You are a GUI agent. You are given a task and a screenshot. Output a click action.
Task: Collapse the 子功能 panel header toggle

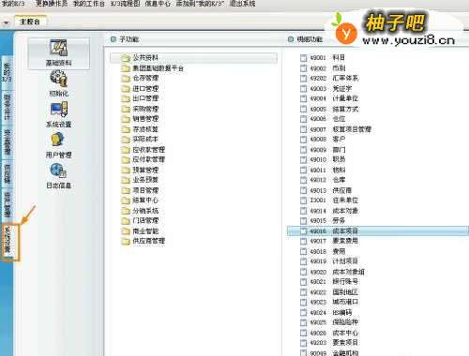(x=113, y=39)
